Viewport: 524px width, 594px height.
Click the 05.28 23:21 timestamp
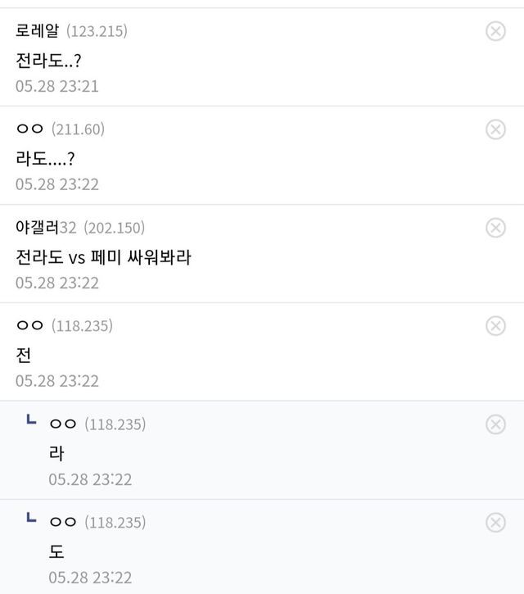tap(57, 86)
